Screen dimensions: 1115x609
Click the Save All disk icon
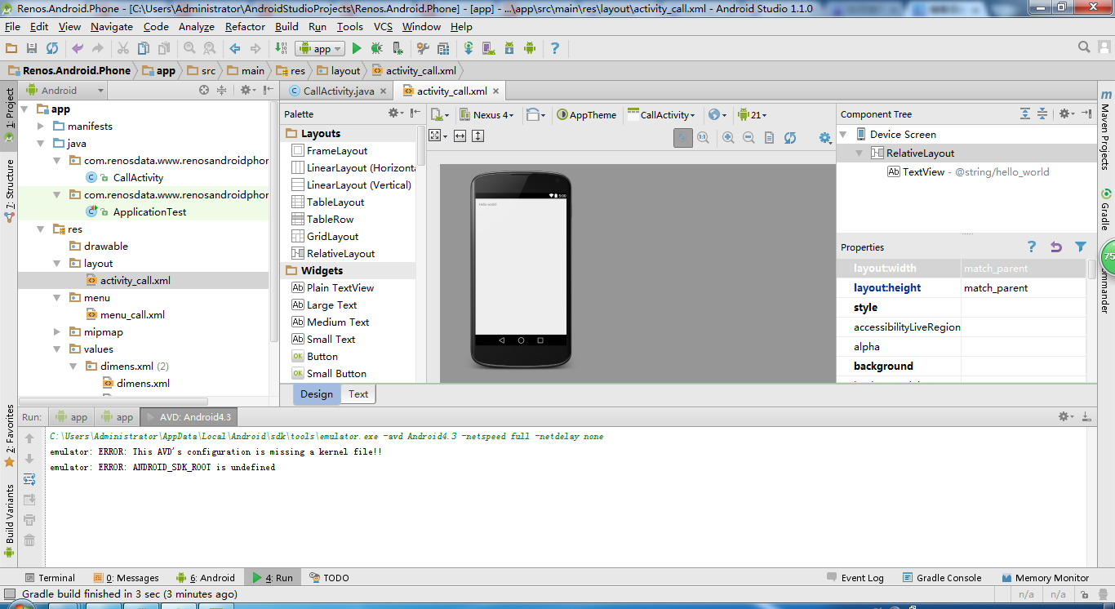tap(32, 49)
